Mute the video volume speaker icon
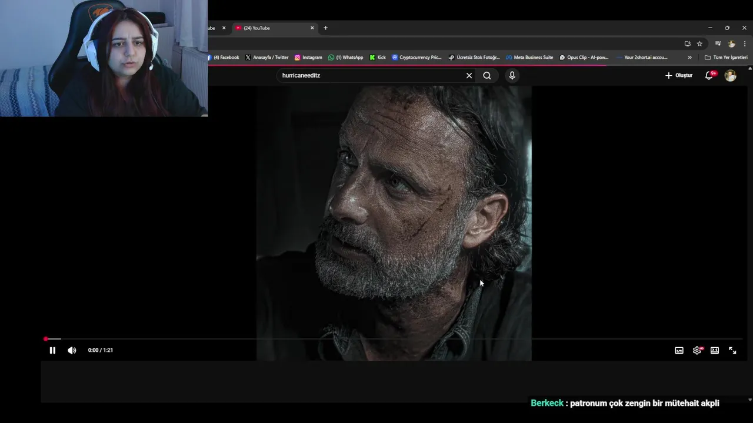Screen dimensions: 753x423 pos(72,350)
